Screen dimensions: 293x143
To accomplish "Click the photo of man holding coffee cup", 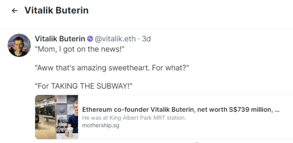I will pyautogui.click(x=67, y=117).
